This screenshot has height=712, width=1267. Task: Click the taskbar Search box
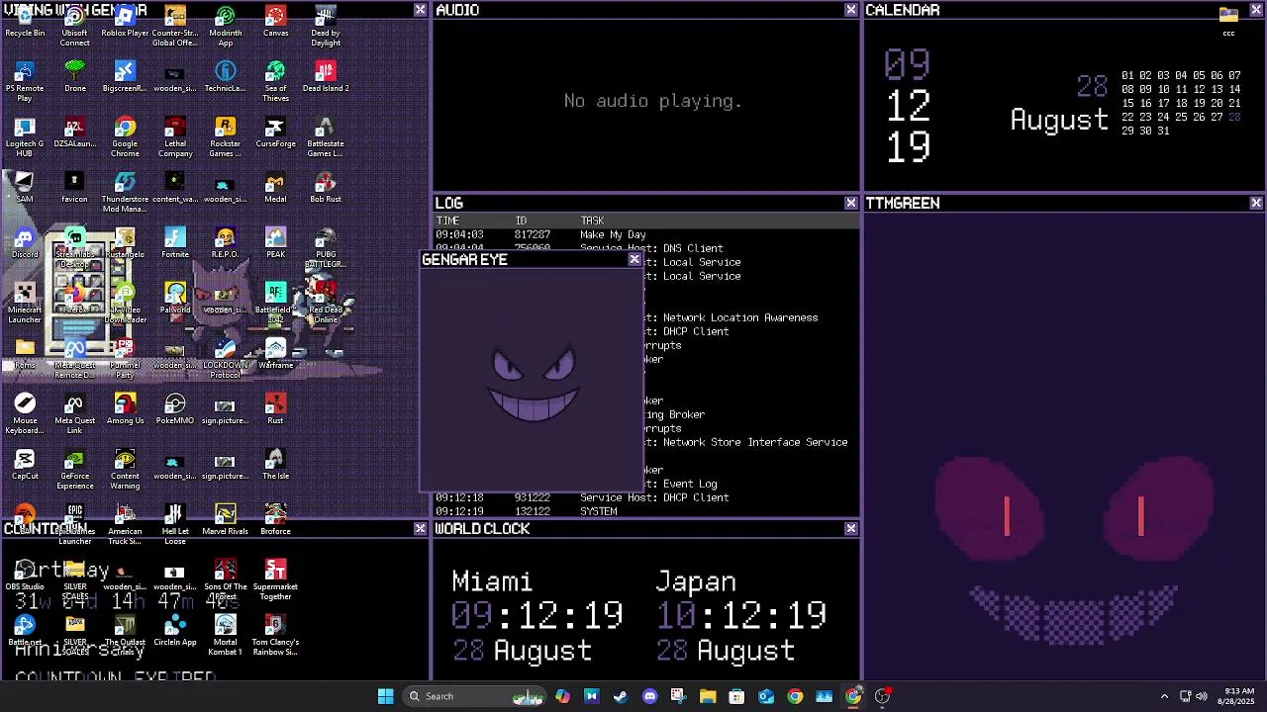475,696
